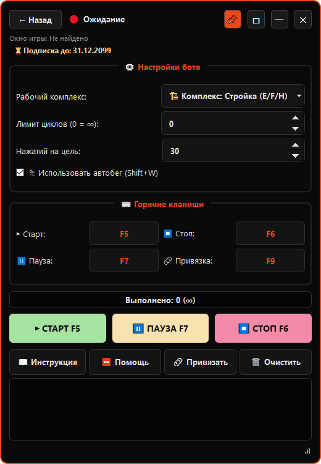Change the Привязка hotkey F9 field
This screenshot has width=321, height=464.
point(270,260)
